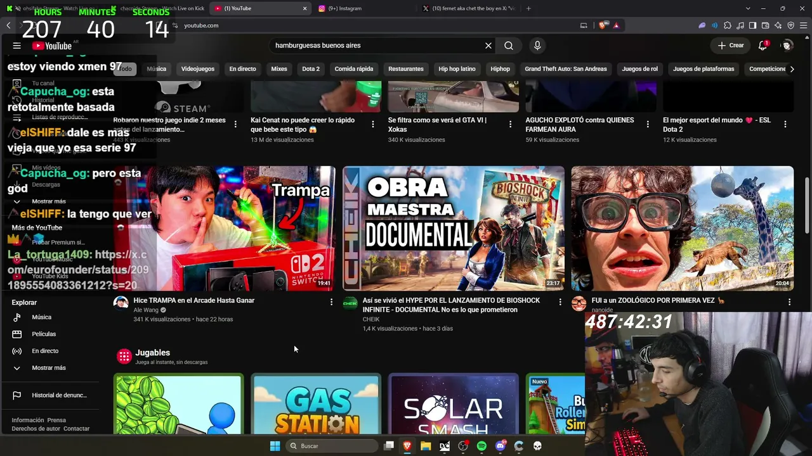Open options for ZOOLÓGICO video
The width and height of the screenshot is (812, 456).
789,302
